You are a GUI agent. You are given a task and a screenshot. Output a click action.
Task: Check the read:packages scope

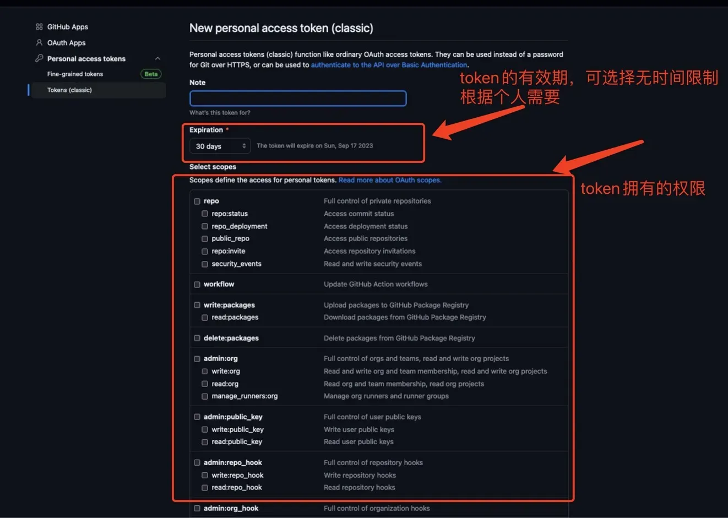(205, 318)
